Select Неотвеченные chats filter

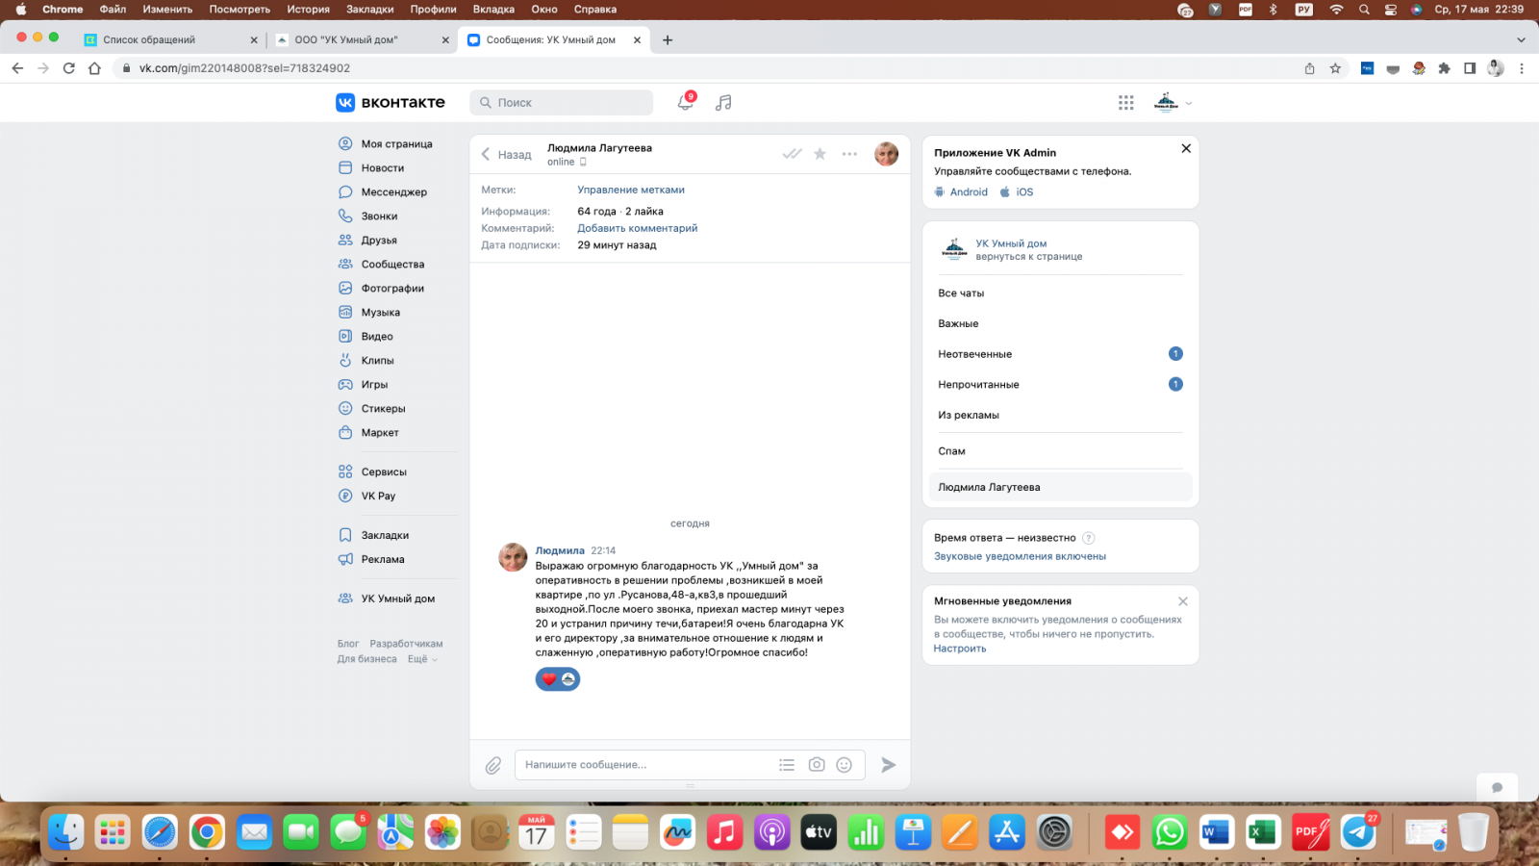pos(975,354)
